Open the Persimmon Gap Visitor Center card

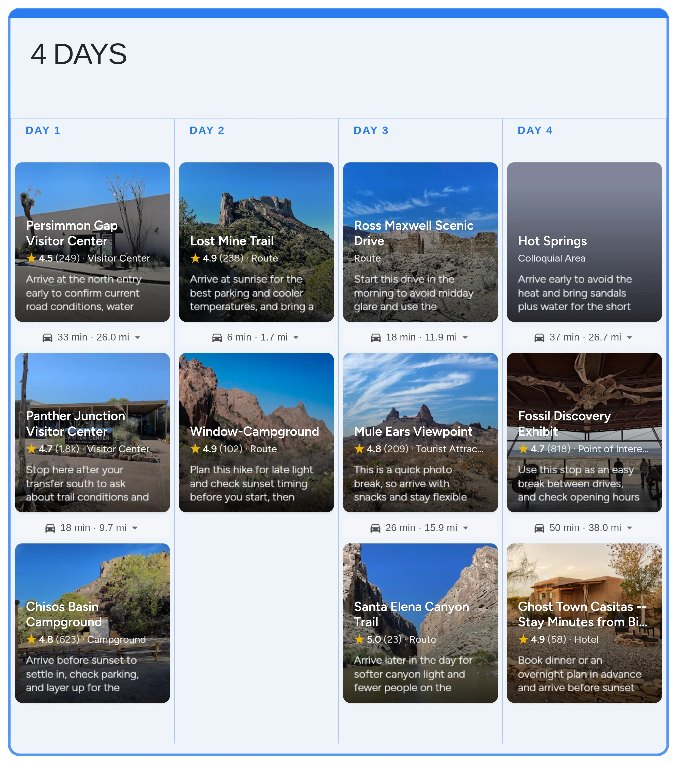pos(92,242)
